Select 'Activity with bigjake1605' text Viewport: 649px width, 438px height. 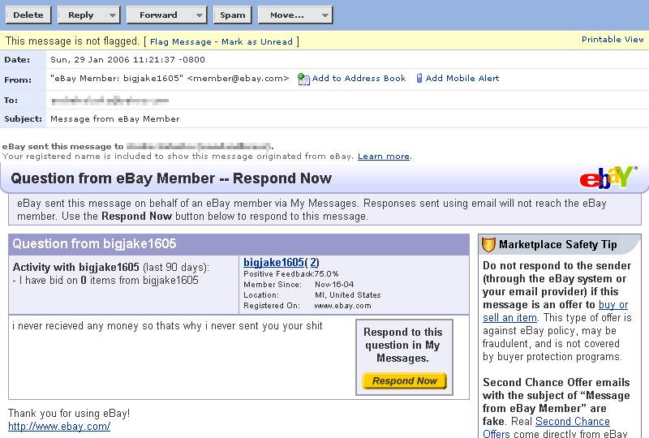[x=76, y=267]
